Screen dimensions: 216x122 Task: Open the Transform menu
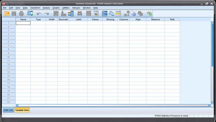click(x=35, y=8)
